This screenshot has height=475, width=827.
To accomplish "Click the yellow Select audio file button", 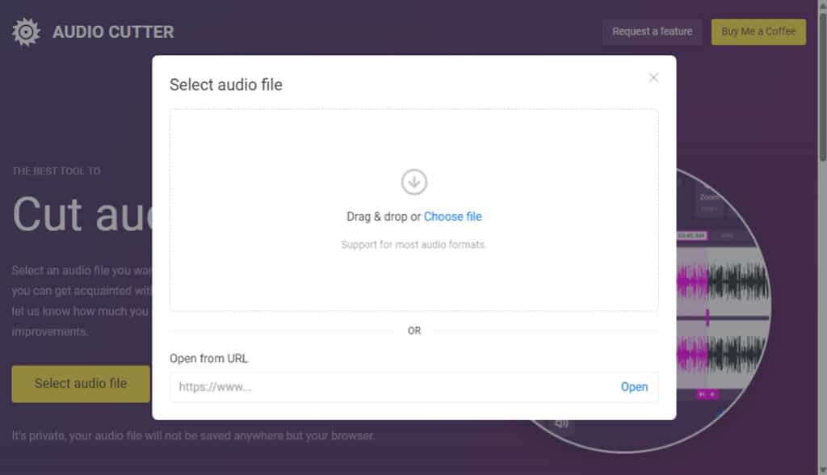I will coord(81,384).
